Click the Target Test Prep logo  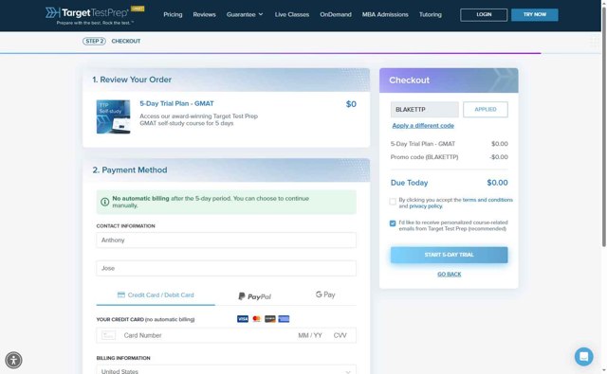point(95,15)
